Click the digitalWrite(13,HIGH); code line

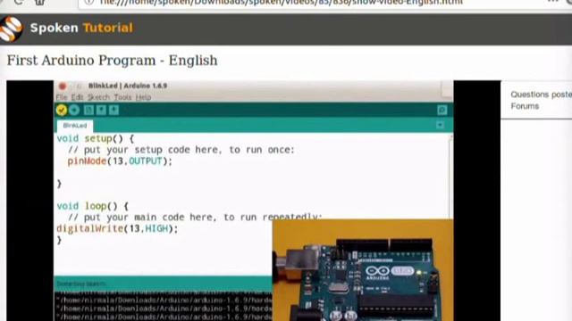(x=117, y=228)
